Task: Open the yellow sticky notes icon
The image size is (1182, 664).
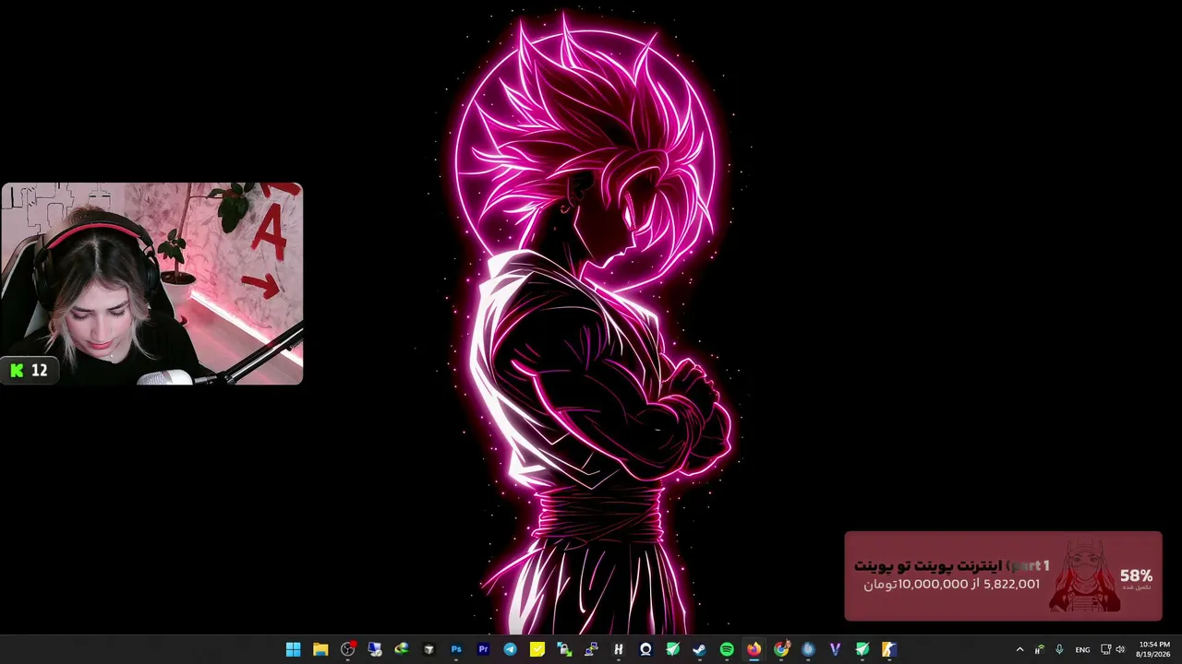Action: [537, 649]
